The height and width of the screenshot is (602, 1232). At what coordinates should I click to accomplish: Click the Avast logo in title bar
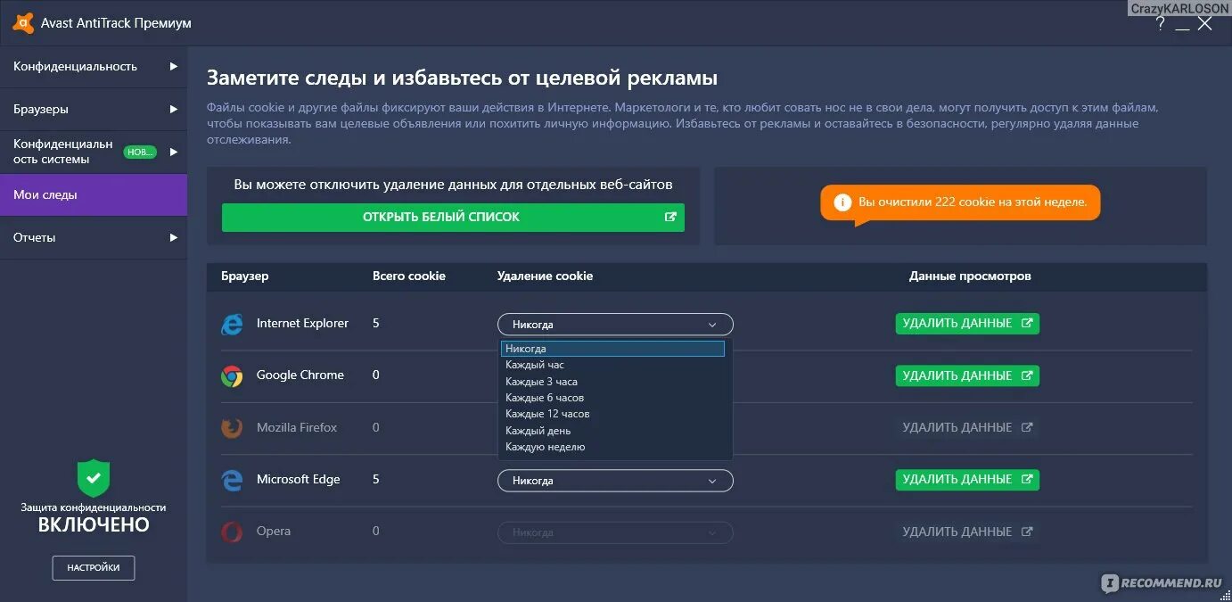coord(23,23)
